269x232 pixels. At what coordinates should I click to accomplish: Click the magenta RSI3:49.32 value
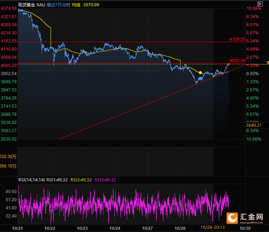(x=105, y=180)
